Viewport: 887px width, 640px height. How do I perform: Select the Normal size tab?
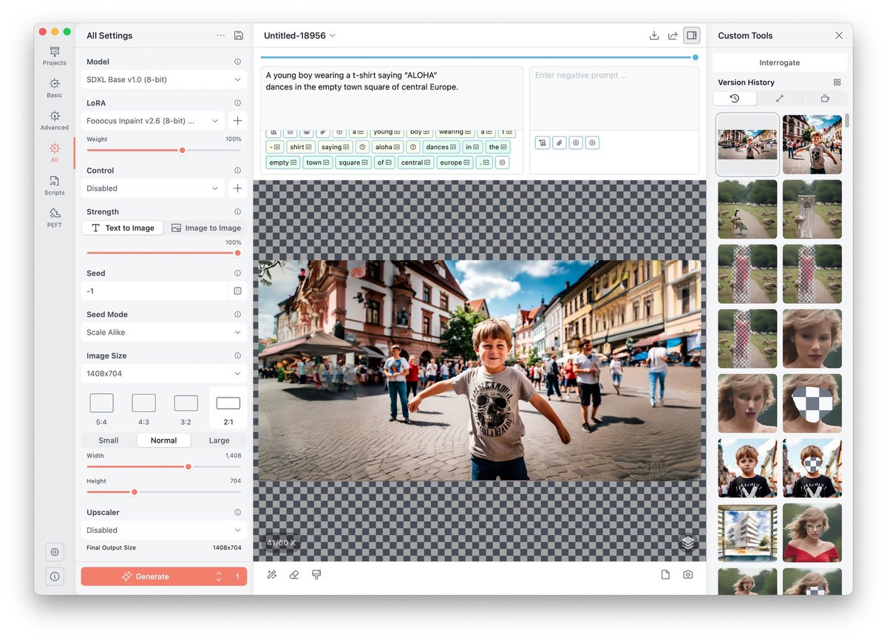pyautogui.click(x=163, y=440)
